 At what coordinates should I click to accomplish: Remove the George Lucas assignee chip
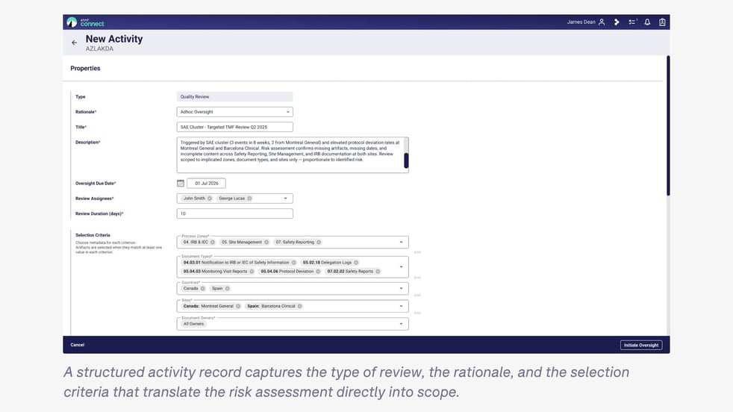pyautogui.click(x=249, y=199)
